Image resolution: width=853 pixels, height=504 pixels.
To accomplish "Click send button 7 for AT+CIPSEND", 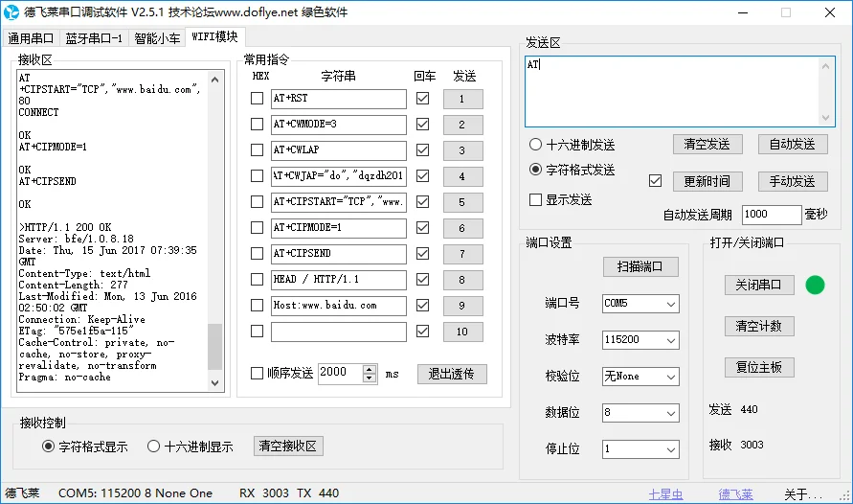I will pos(462,254).
